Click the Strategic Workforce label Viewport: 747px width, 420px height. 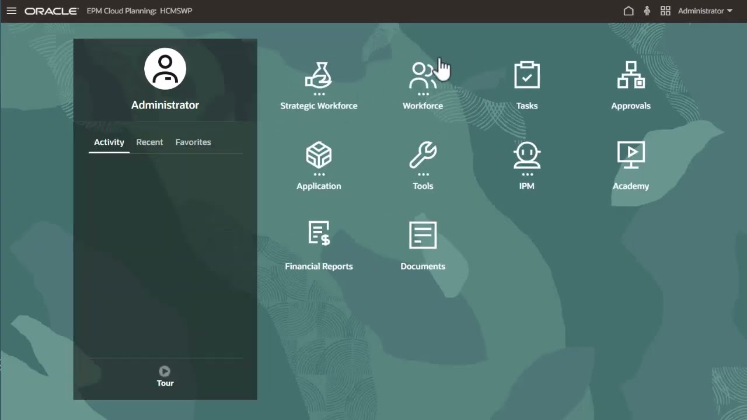319,106
